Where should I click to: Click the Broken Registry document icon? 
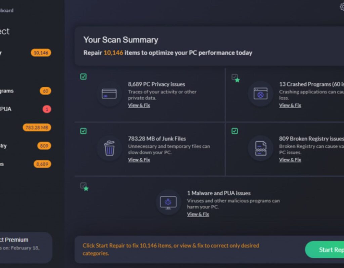(x=261, y=148)
